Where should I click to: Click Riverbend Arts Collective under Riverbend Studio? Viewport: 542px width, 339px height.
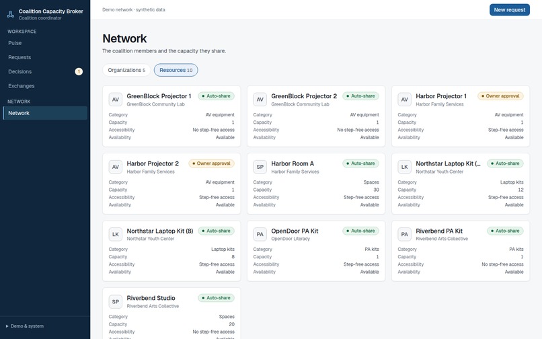tap(153, 306)
